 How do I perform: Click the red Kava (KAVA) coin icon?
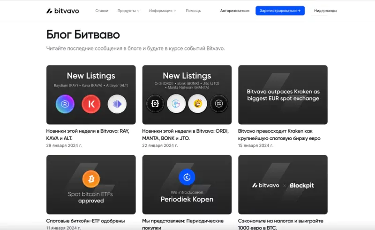91,104
